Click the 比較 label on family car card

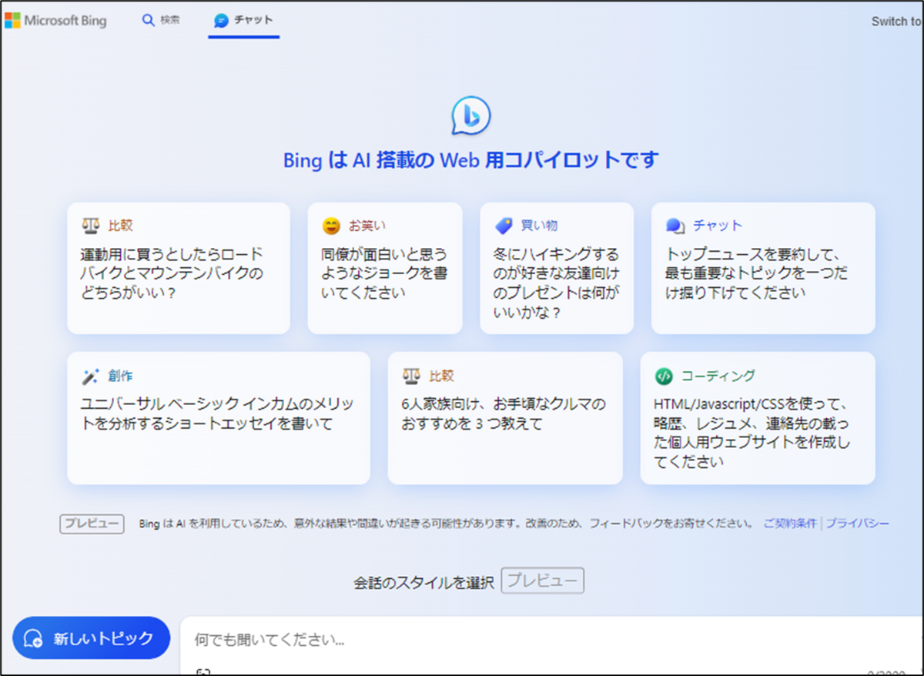click(441, 376)
